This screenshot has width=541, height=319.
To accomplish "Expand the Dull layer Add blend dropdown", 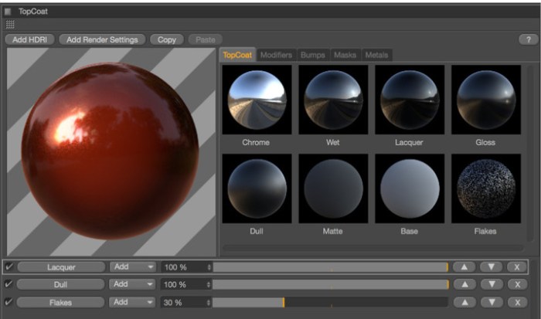I will [x=132, y=284].
